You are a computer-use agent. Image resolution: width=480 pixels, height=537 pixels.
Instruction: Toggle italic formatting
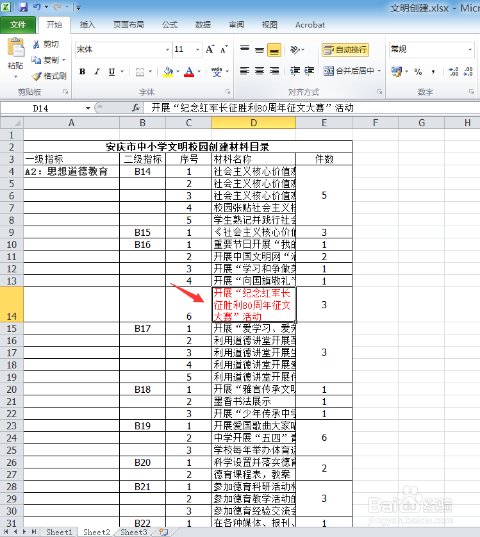97,72
